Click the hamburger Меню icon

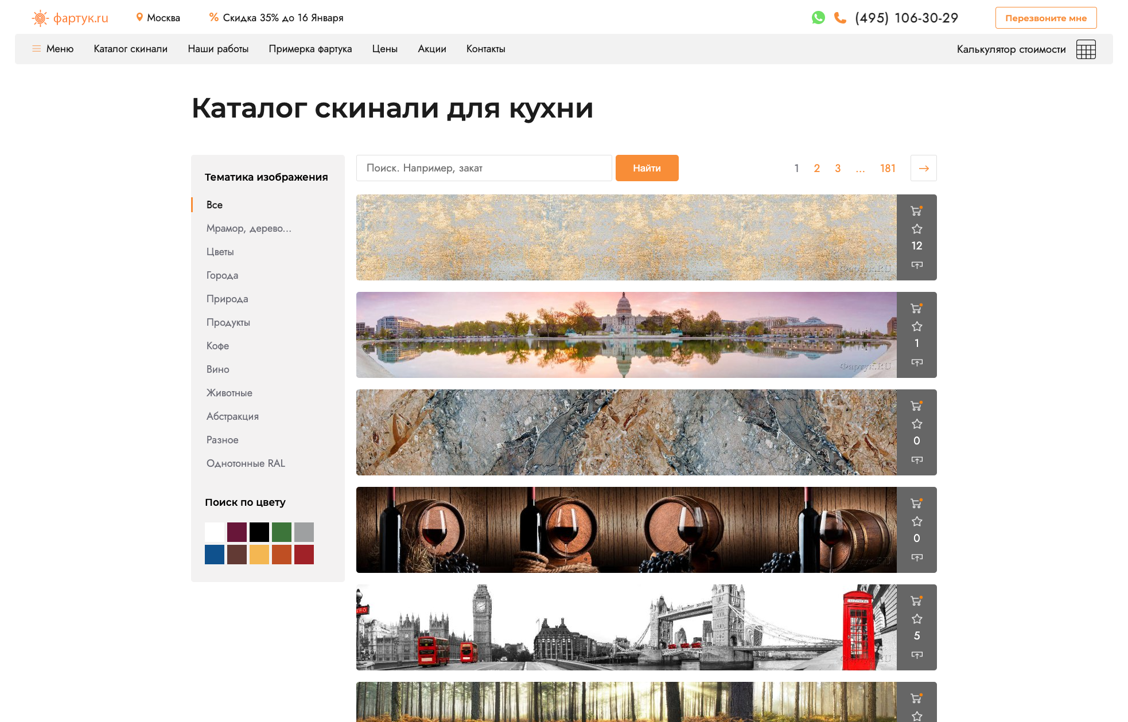pyautogui.click(x=36, y=49)
